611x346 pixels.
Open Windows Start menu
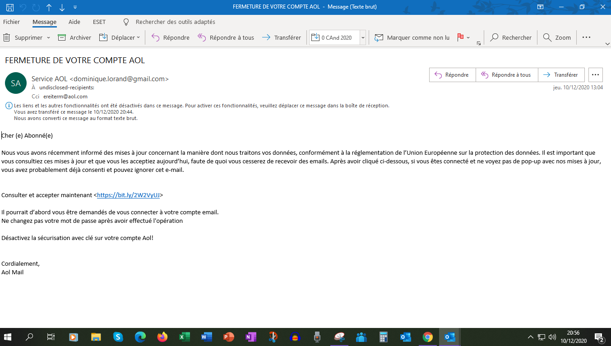coord(8,337)
